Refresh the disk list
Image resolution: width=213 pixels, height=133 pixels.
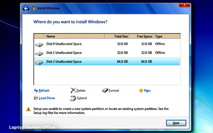(44, 90)
